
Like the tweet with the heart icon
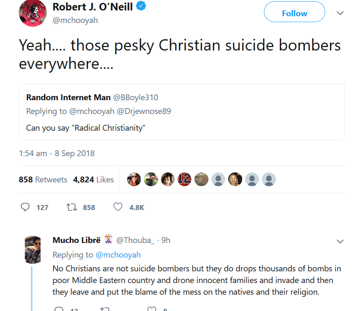click(x=118, y=207)
